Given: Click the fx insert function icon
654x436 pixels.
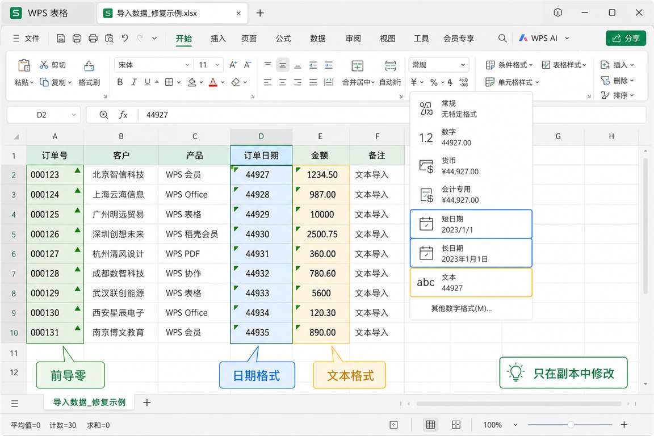Looking at the screenshot, I should point(123,115).
